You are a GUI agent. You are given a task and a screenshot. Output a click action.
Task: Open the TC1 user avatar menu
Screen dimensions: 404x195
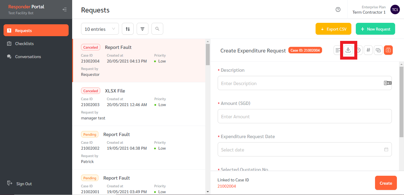point(395,9)
